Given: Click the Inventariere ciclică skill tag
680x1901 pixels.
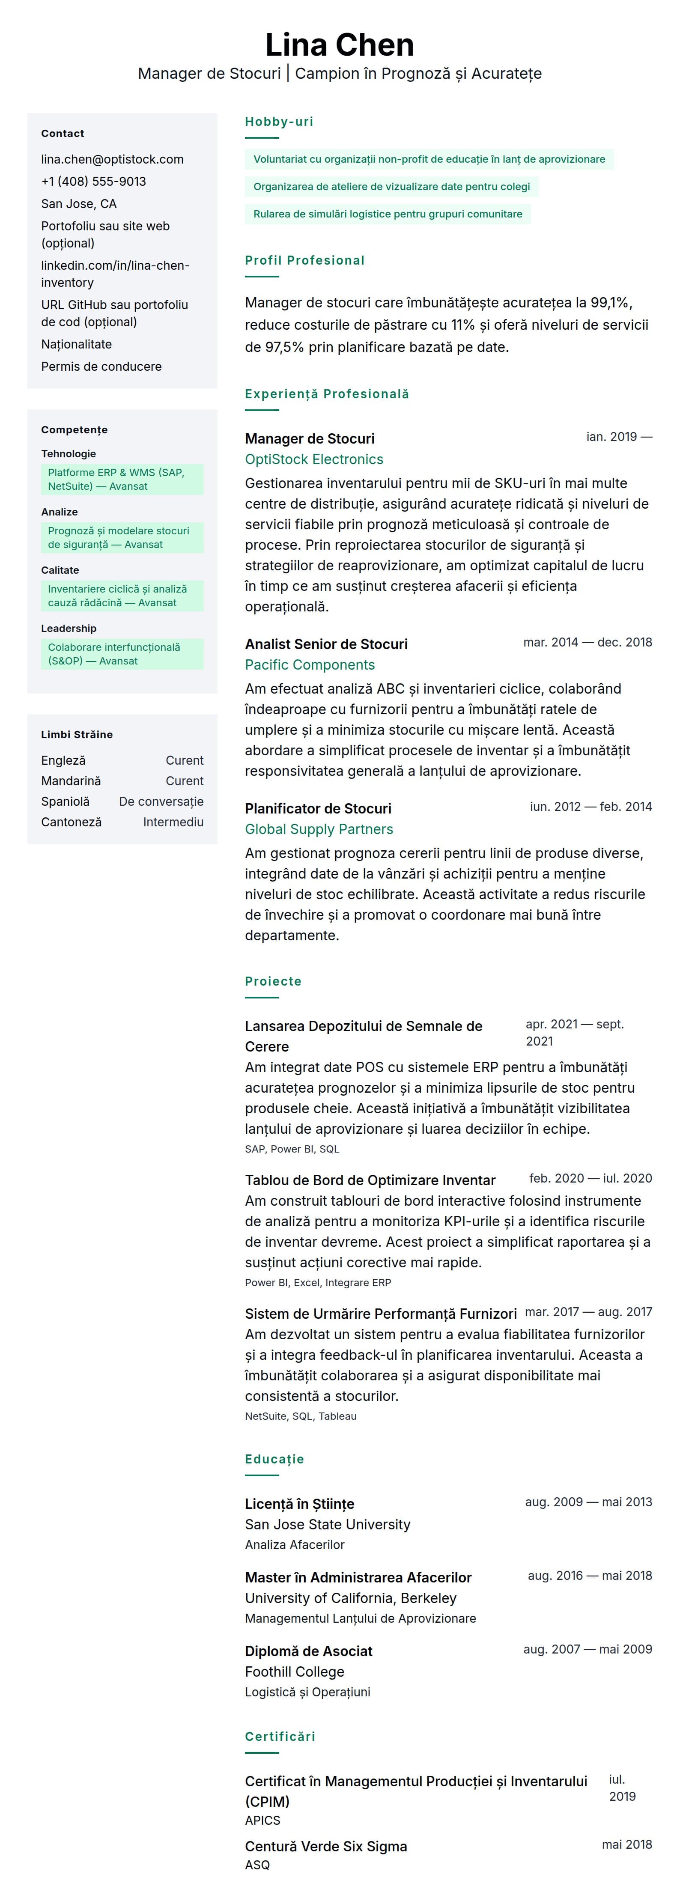Looking at the screenshot, I should 122,596.
